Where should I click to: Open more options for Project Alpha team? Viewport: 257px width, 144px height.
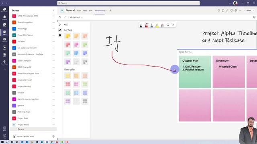click(x=53, y=125)
